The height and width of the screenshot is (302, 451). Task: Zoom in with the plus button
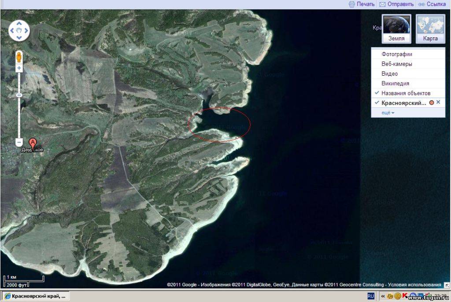(x=19, y=68)
